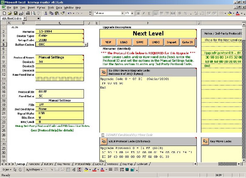Undo the last action in the toolbar
Screen dimensions: 246x178
click(x=70, y=13)
